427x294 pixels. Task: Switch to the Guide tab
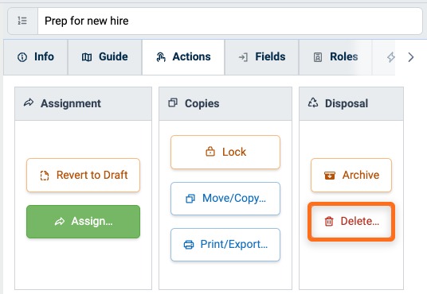(105, 57)
